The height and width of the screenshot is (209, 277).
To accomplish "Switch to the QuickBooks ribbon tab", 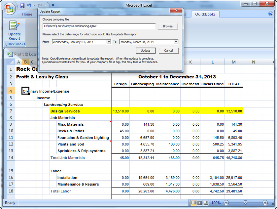I will click(205, 14).
